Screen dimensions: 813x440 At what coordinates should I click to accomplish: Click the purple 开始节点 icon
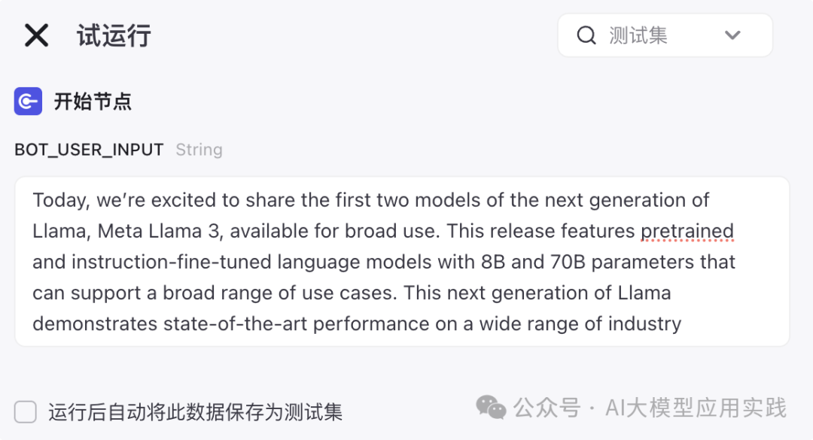28,102
